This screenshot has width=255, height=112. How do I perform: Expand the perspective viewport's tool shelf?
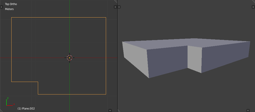119,7
